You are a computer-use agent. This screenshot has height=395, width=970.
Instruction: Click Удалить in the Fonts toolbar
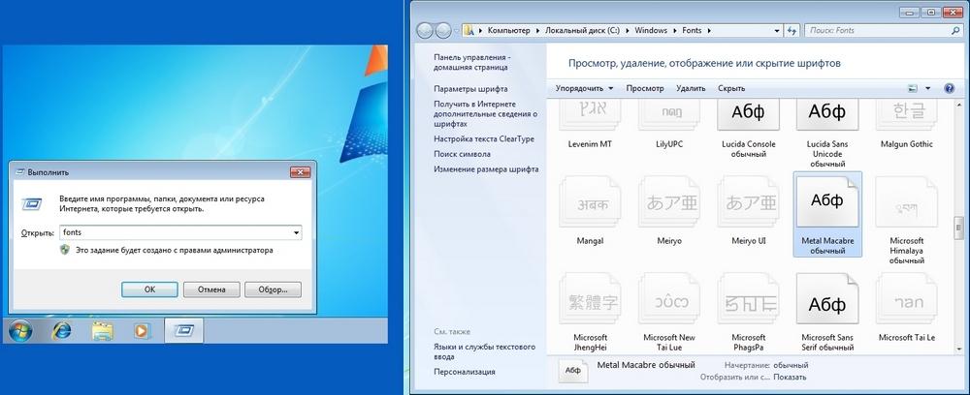pyautogui.click(x=691, y=88)
